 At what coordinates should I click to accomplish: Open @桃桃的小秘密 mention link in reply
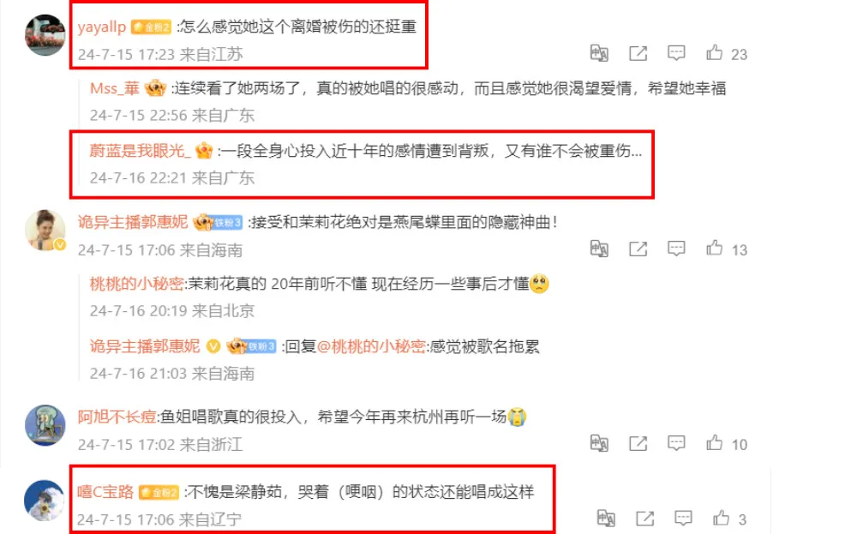371,346
